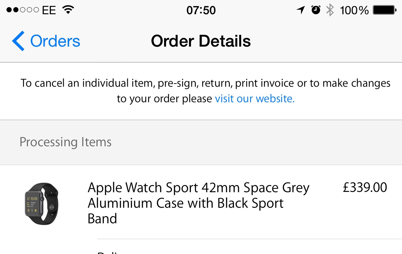Tap the cancel instructions text

point(206,83)
